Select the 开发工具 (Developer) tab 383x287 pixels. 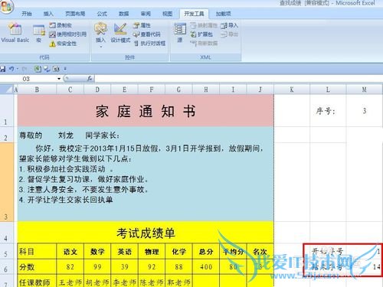(x=194, y=14)
